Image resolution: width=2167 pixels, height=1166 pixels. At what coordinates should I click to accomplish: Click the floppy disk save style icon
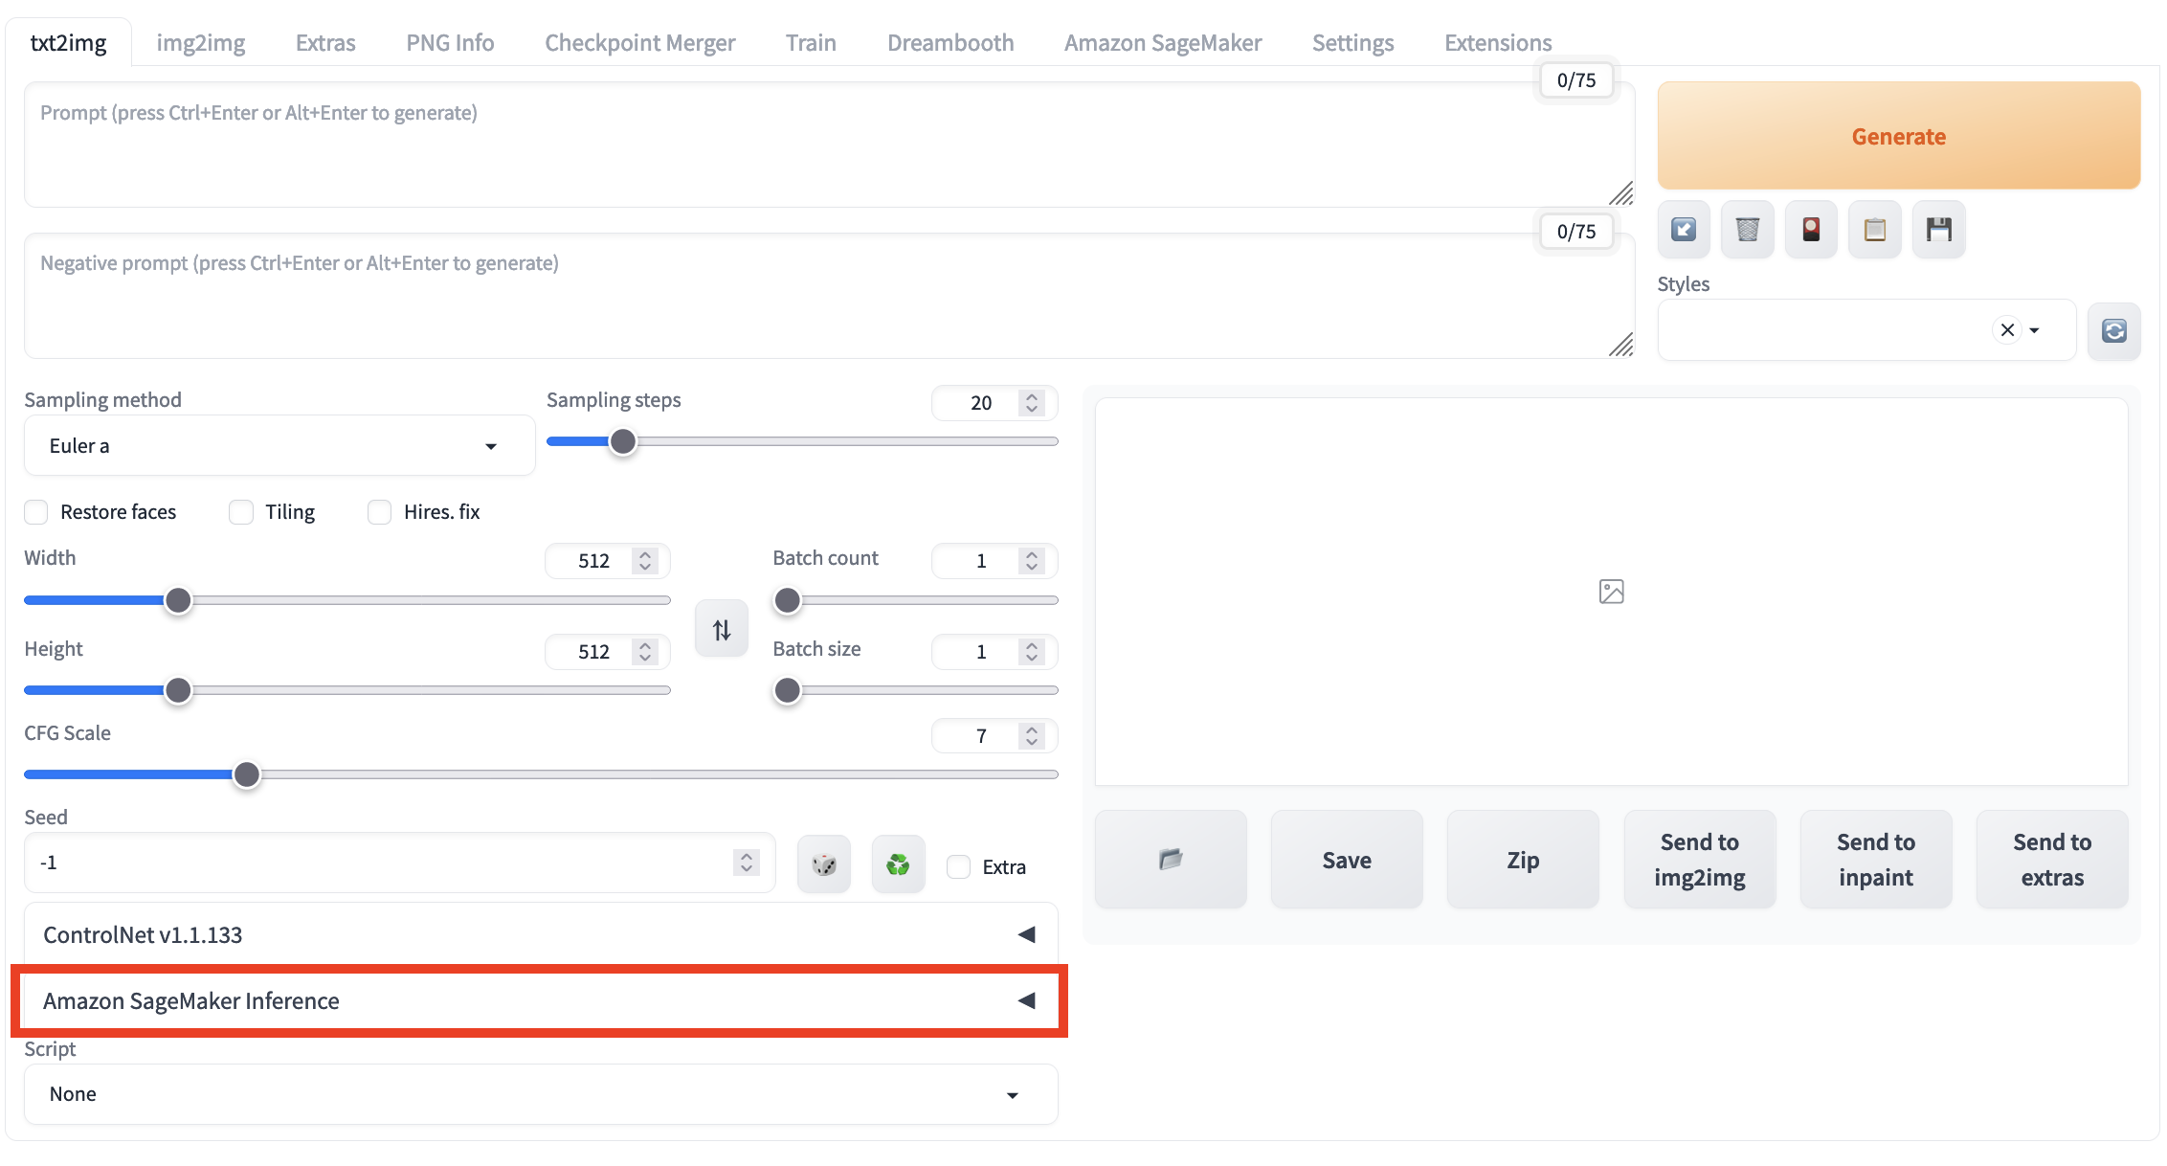[1938, 230]
